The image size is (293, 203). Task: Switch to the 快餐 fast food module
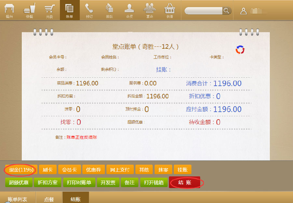click(x=29, y=10)
